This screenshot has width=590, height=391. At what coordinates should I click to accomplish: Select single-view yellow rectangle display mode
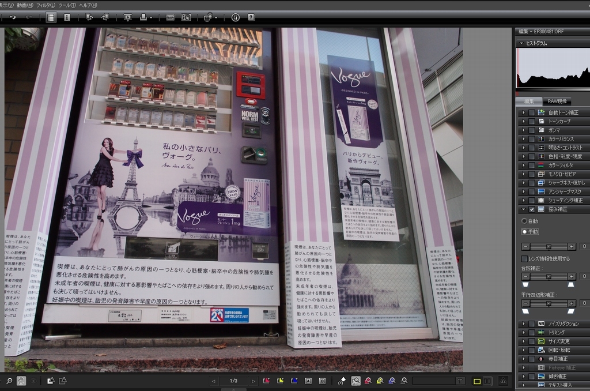477,382
